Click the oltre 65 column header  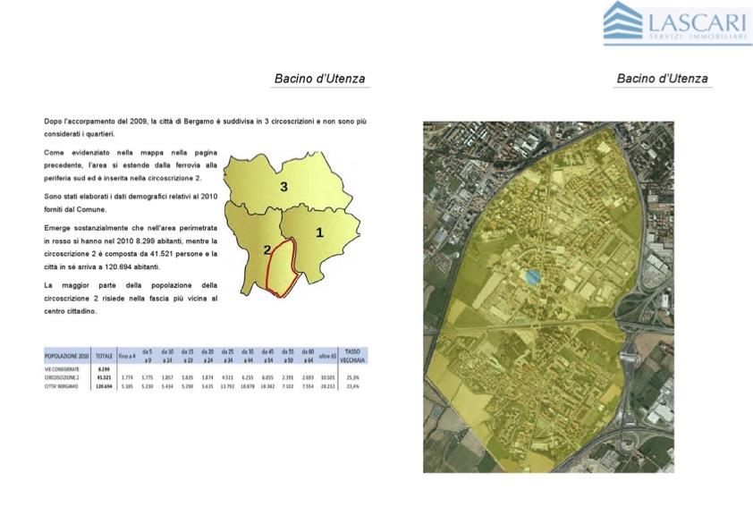[x=326, y=356]
